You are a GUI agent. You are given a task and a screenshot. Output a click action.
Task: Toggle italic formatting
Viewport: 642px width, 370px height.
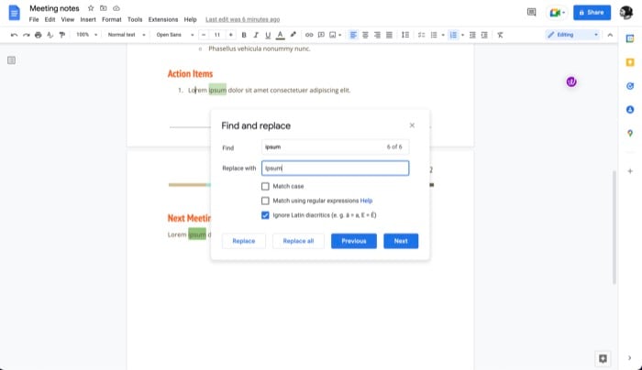256,35
